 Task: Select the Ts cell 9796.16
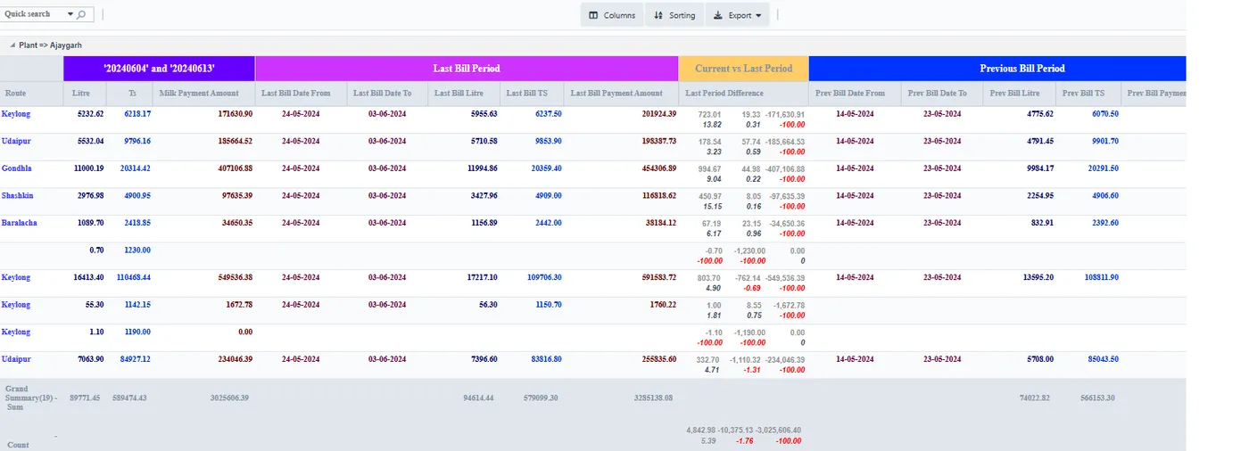[137, 141]
